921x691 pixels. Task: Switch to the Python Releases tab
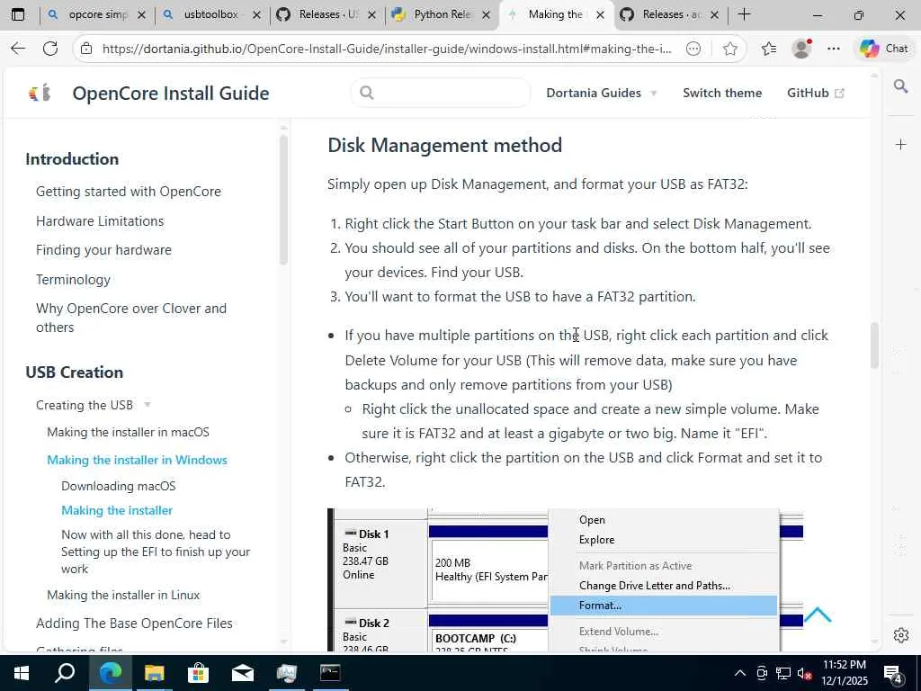442,14
